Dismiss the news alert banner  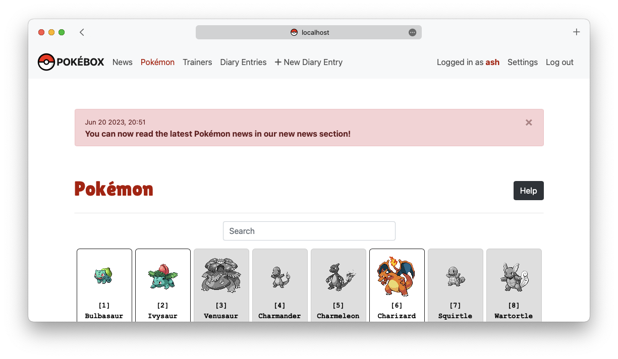[529, 123]
